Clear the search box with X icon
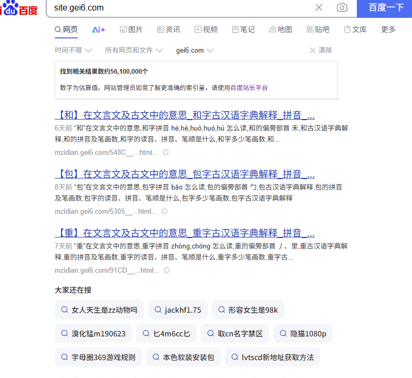 click(318, 7)
